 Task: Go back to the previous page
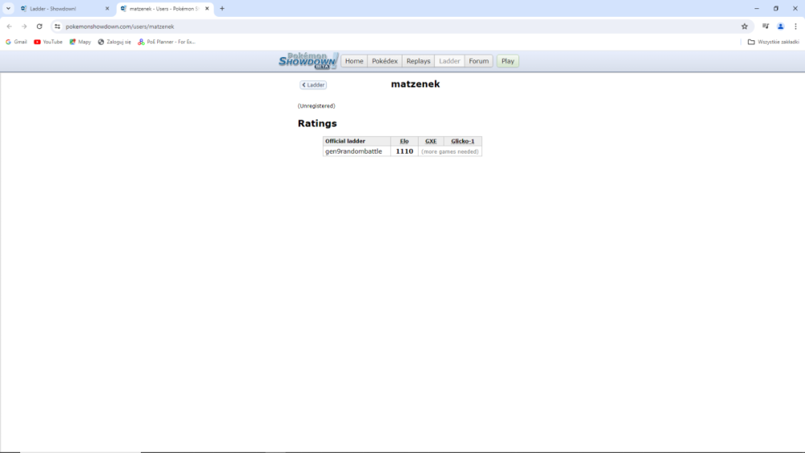[10, 26]
